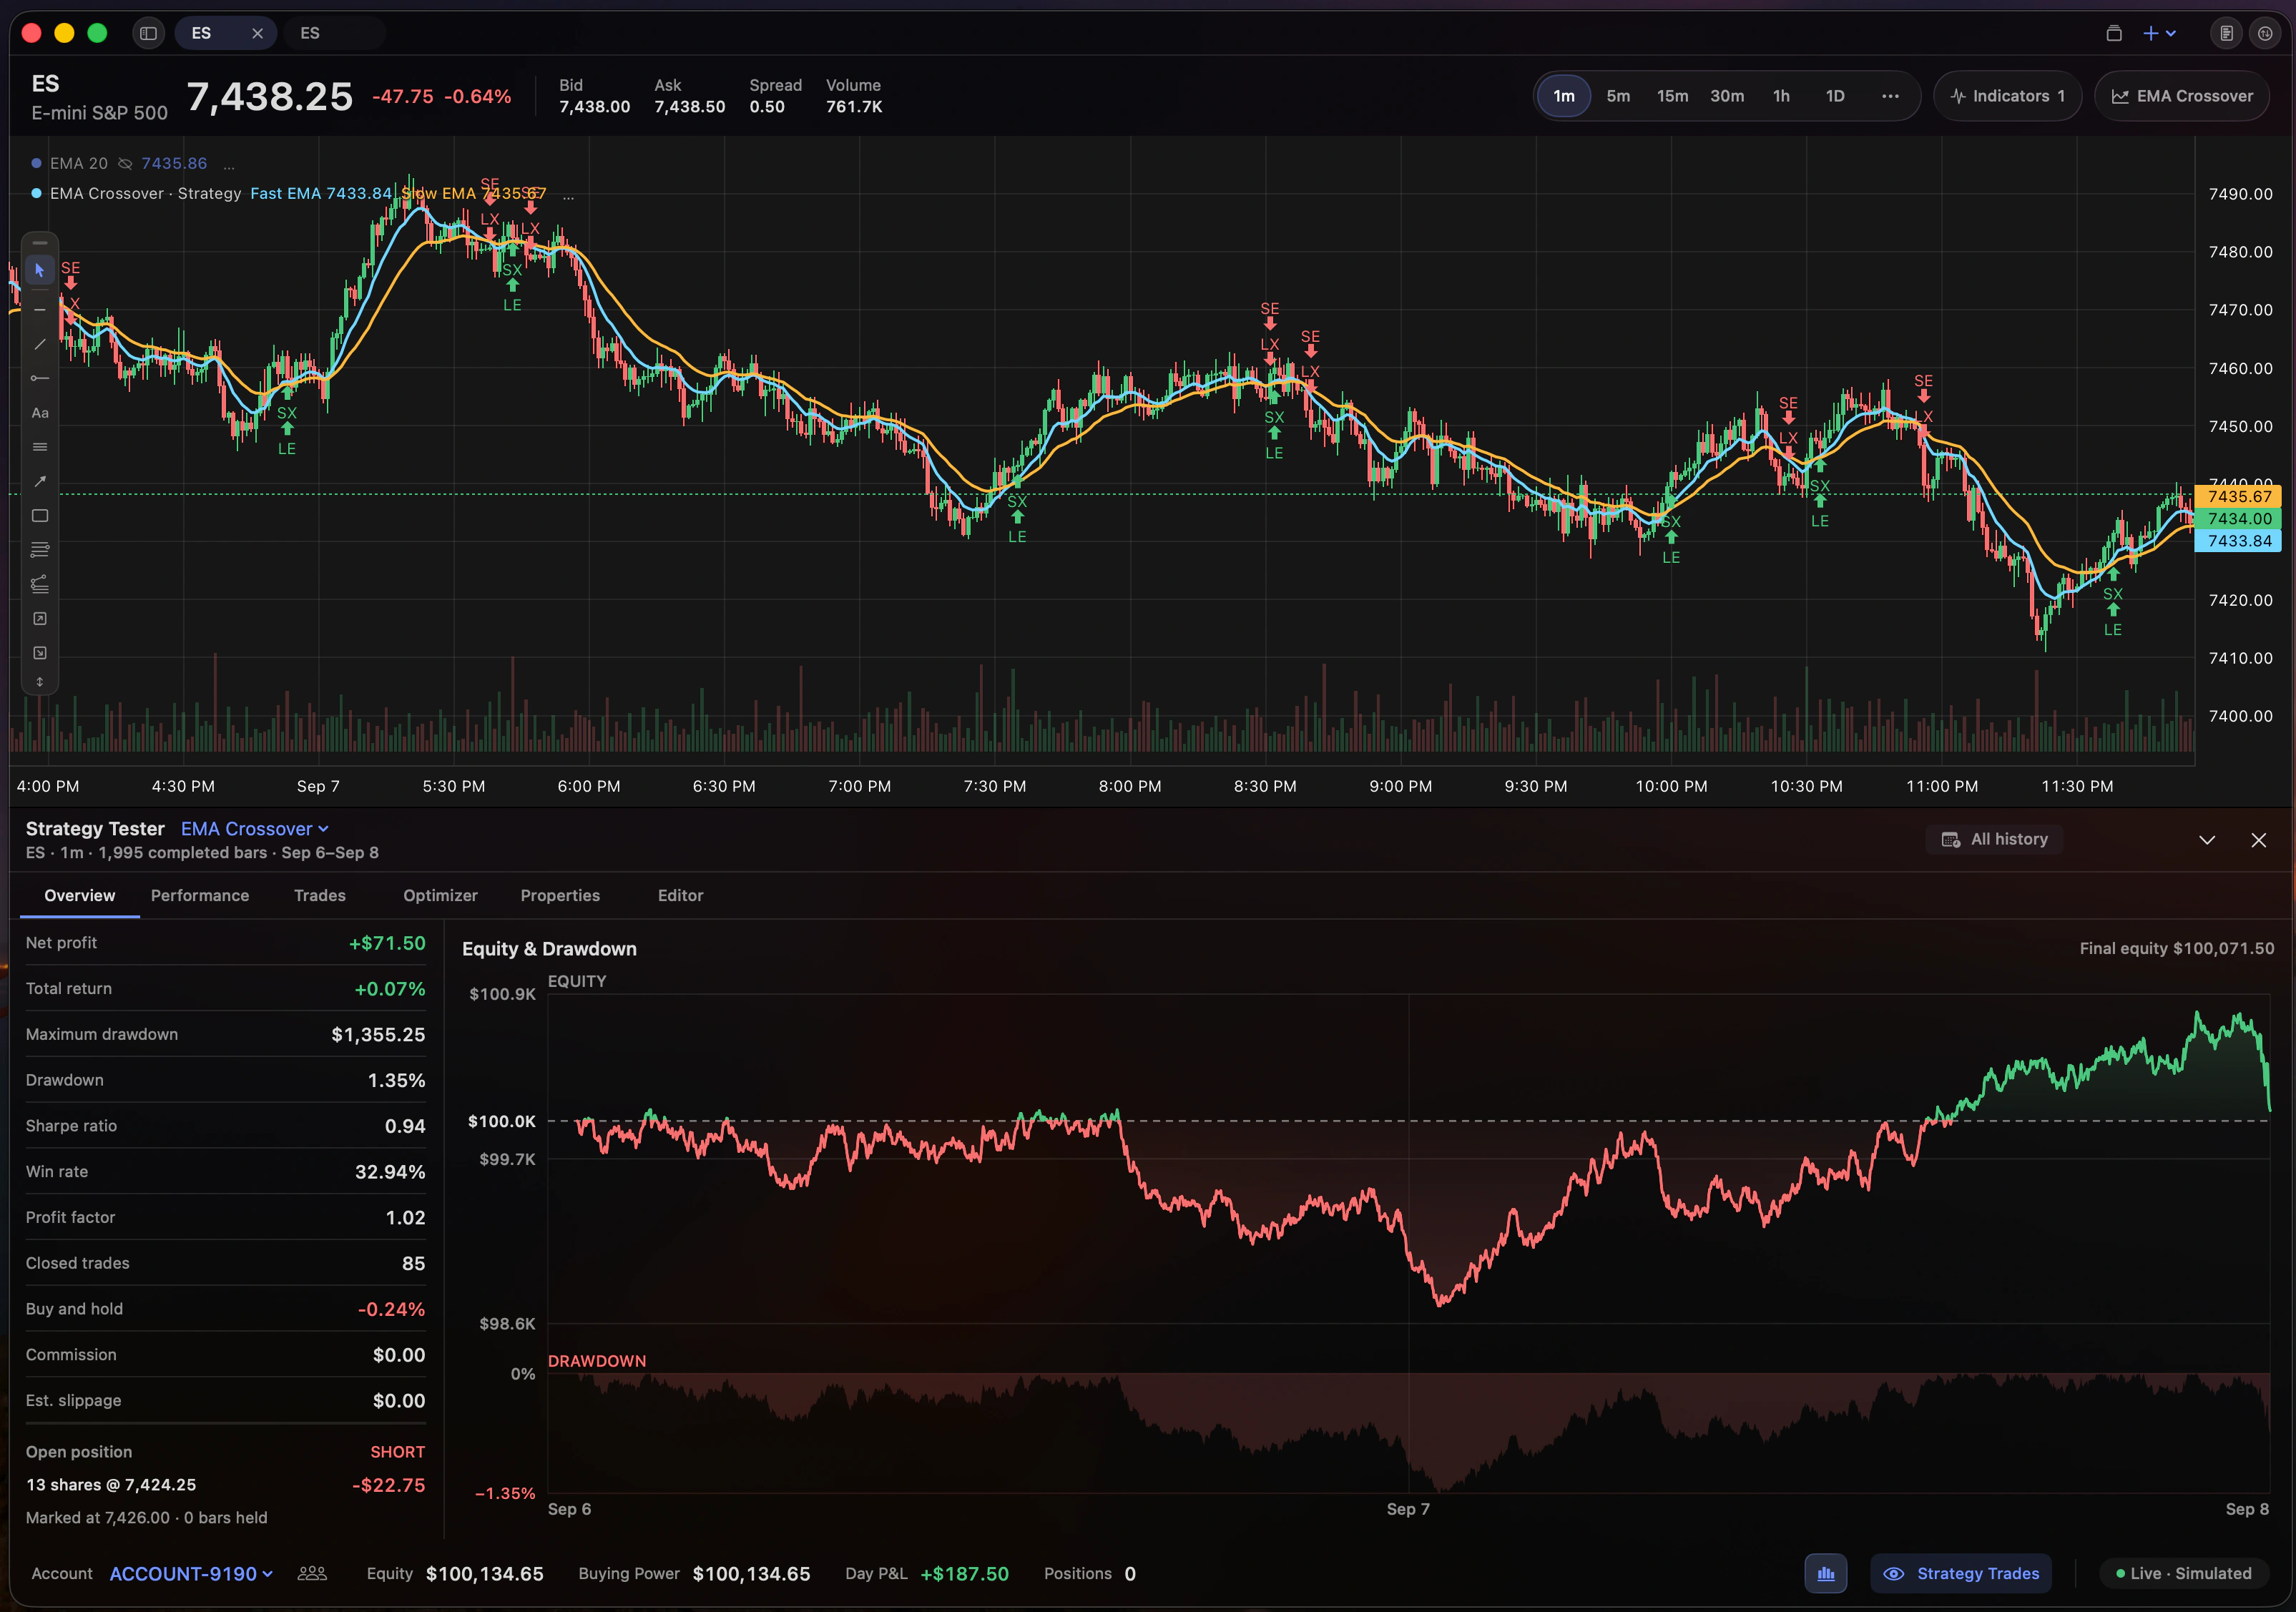Select the Aa text annotation tool
This screenshot has height=1612, width=2296.
[x=40, y=413]
